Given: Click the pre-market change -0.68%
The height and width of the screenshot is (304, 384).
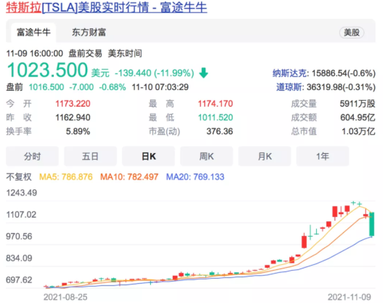Looking at the screenshot, I should [112, 87].
